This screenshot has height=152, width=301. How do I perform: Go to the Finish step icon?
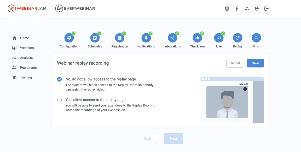(x=256, y=38)
